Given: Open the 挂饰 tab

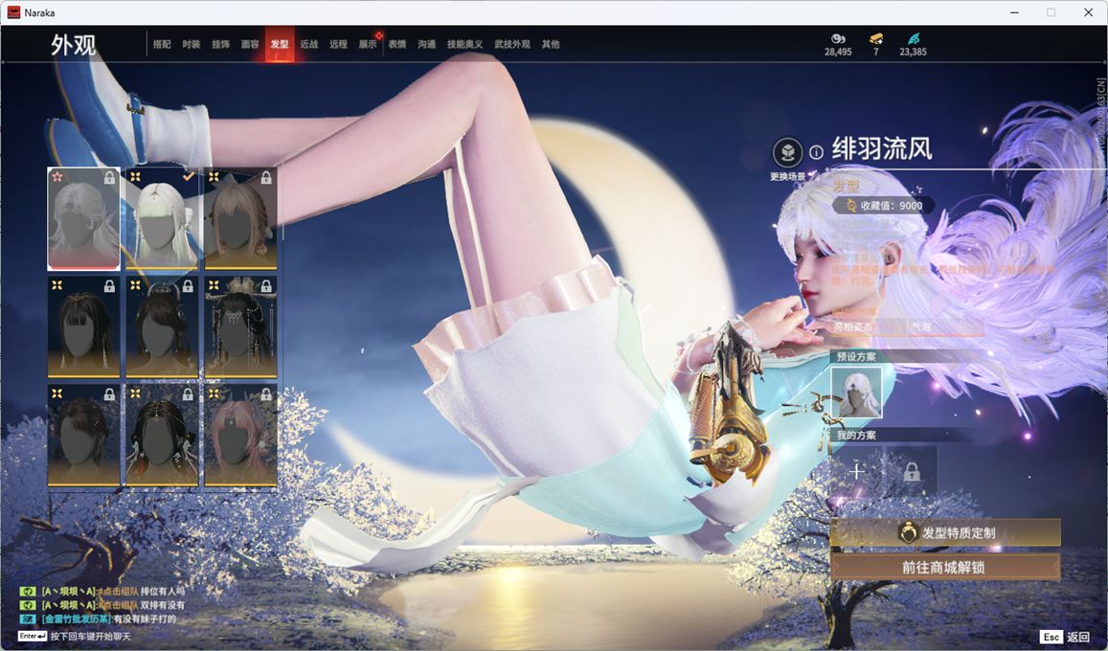Looking at the screenshot, I should 220,44.
